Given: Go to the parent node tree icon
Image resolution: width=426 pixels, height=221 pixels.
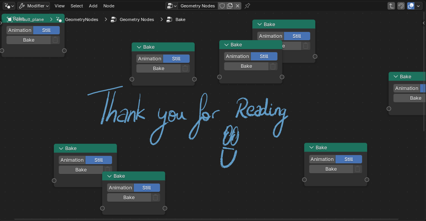Looking at the screenshot, I should [x=391, y=6].
